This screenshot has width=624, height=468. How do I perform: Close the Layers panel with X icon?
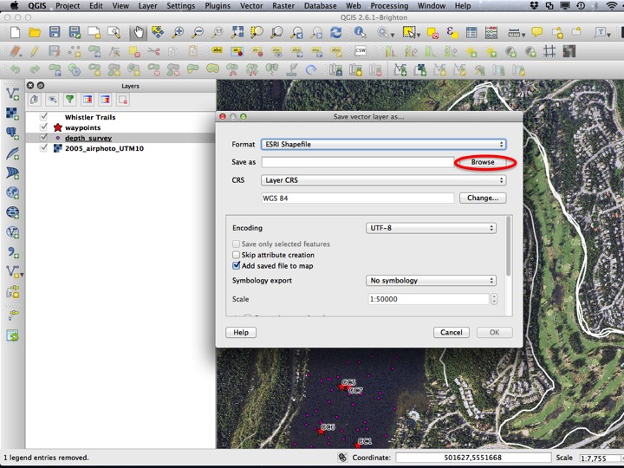point(30,85)
